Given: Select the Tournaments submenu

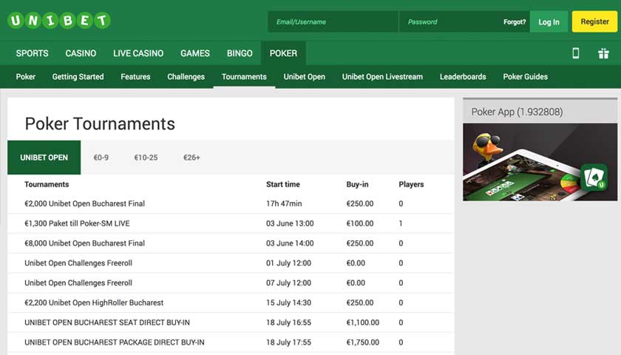Looking at the screenshot, I should click(x=244, y=76).
